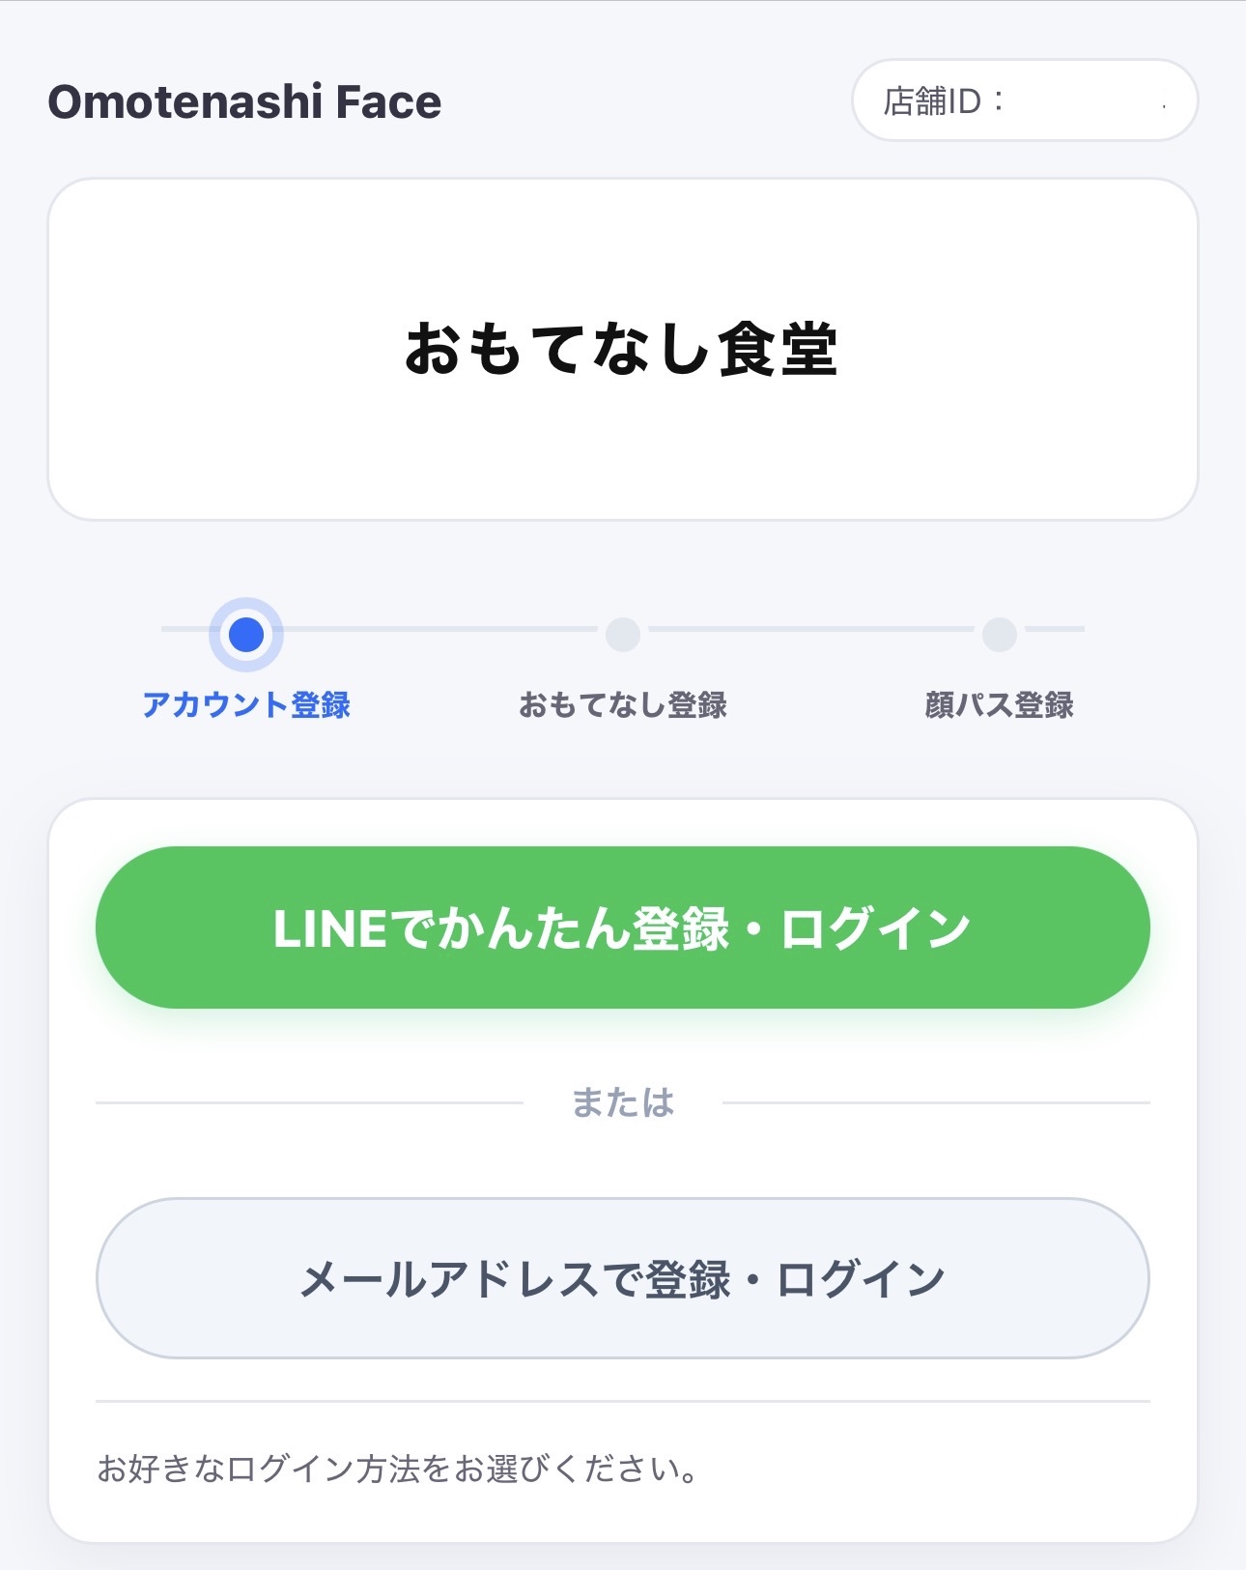Tap the メールアドレスで登録・ログイン button
The width and height of the screenshot is (1246, 1570).
tap(623, 1278)
